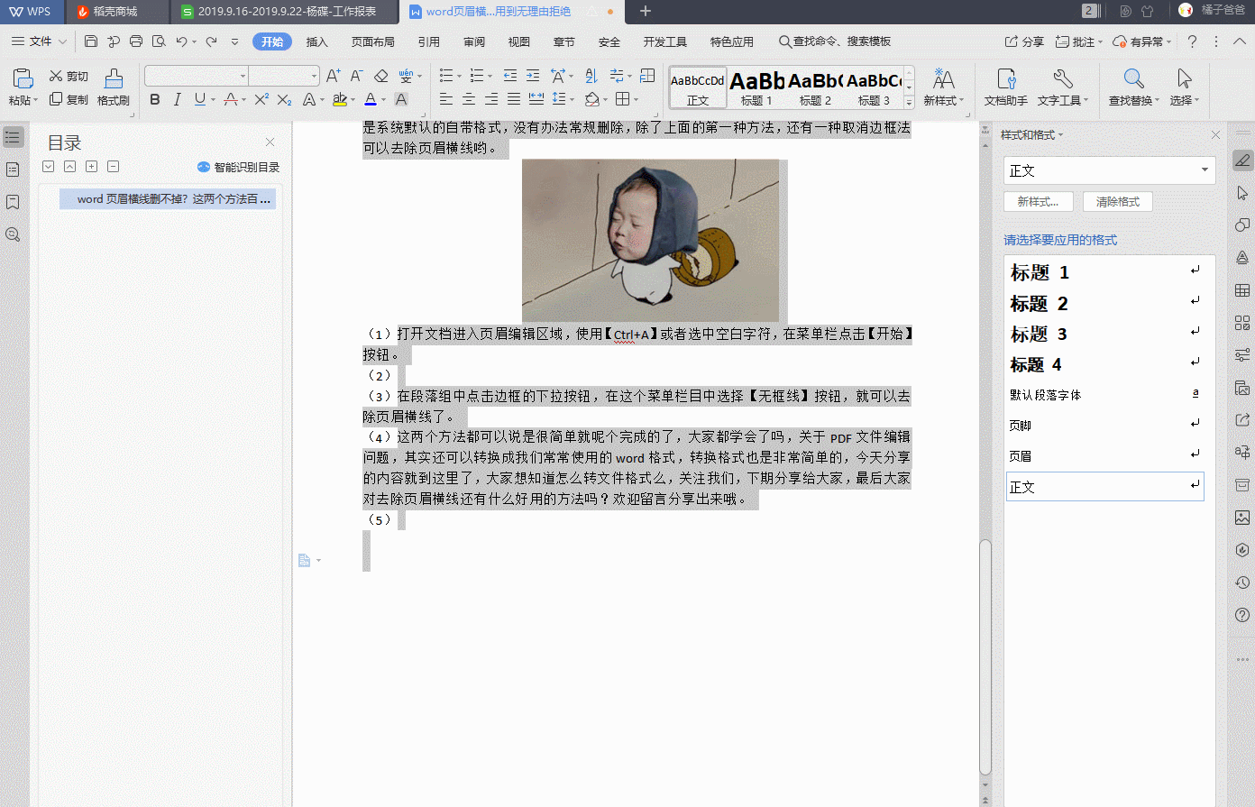The image size is (1255, 807).
Task: Click the bulleted list icon
Action: pyautogui.click(x=446, y=76)
